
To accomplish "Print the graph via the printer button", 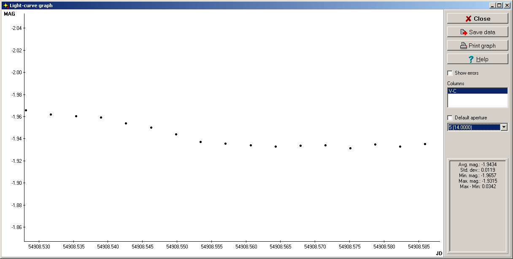I will [478, 46].
